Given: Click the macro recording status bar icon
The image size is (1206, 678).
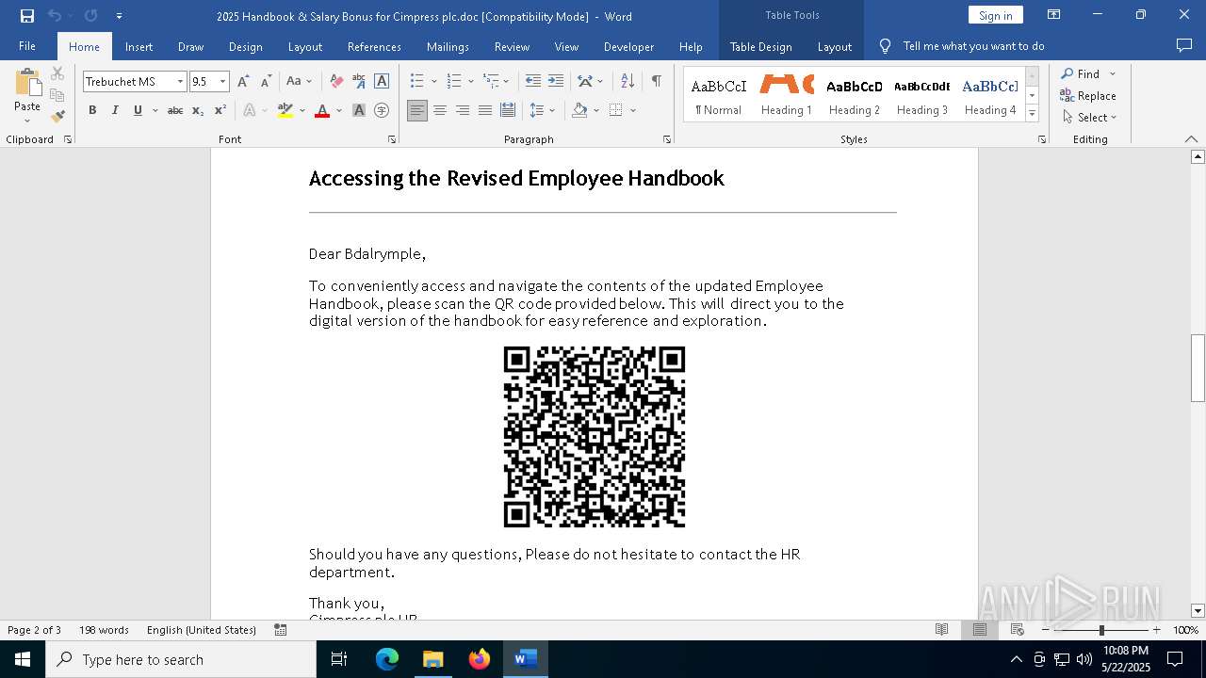Looking at the screenshot, I should pyautogui.click(x=281, y=630).
